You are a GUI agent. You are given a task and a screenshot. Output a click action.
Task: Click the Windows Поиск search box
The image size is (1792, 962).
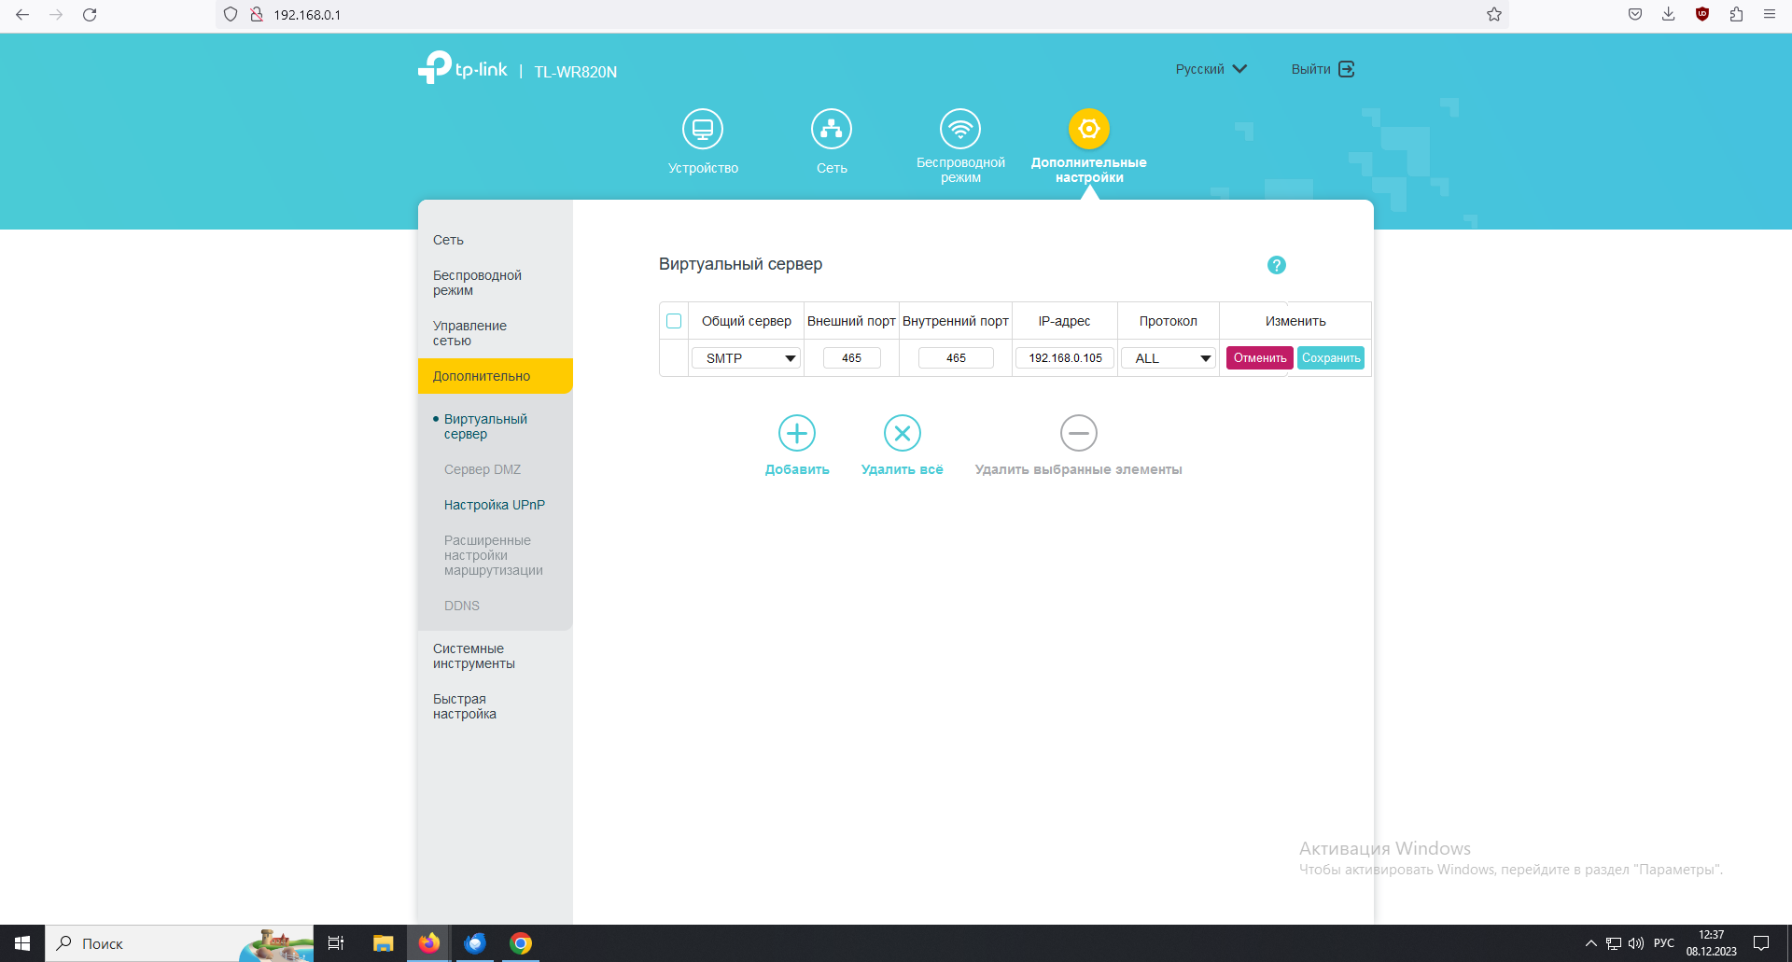click(x=179, y=943)
